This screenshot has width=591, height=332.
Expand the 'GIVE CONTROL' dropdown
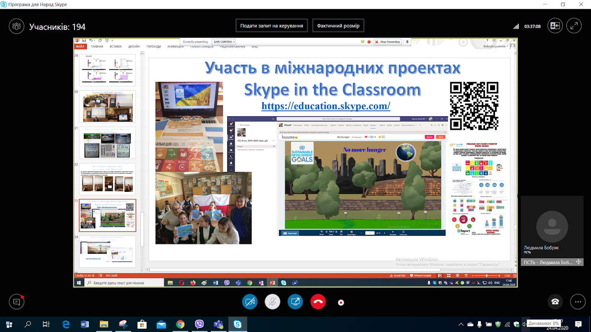point(224,42)
